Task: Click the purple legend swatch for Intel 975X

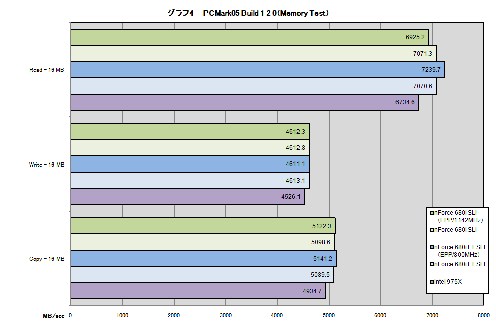Action: pos(432,282)
